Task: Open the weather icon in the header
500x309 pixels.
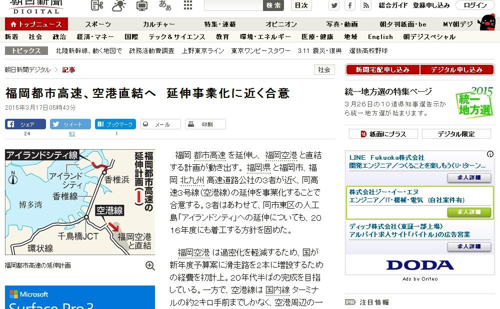Action: (119, 5)
